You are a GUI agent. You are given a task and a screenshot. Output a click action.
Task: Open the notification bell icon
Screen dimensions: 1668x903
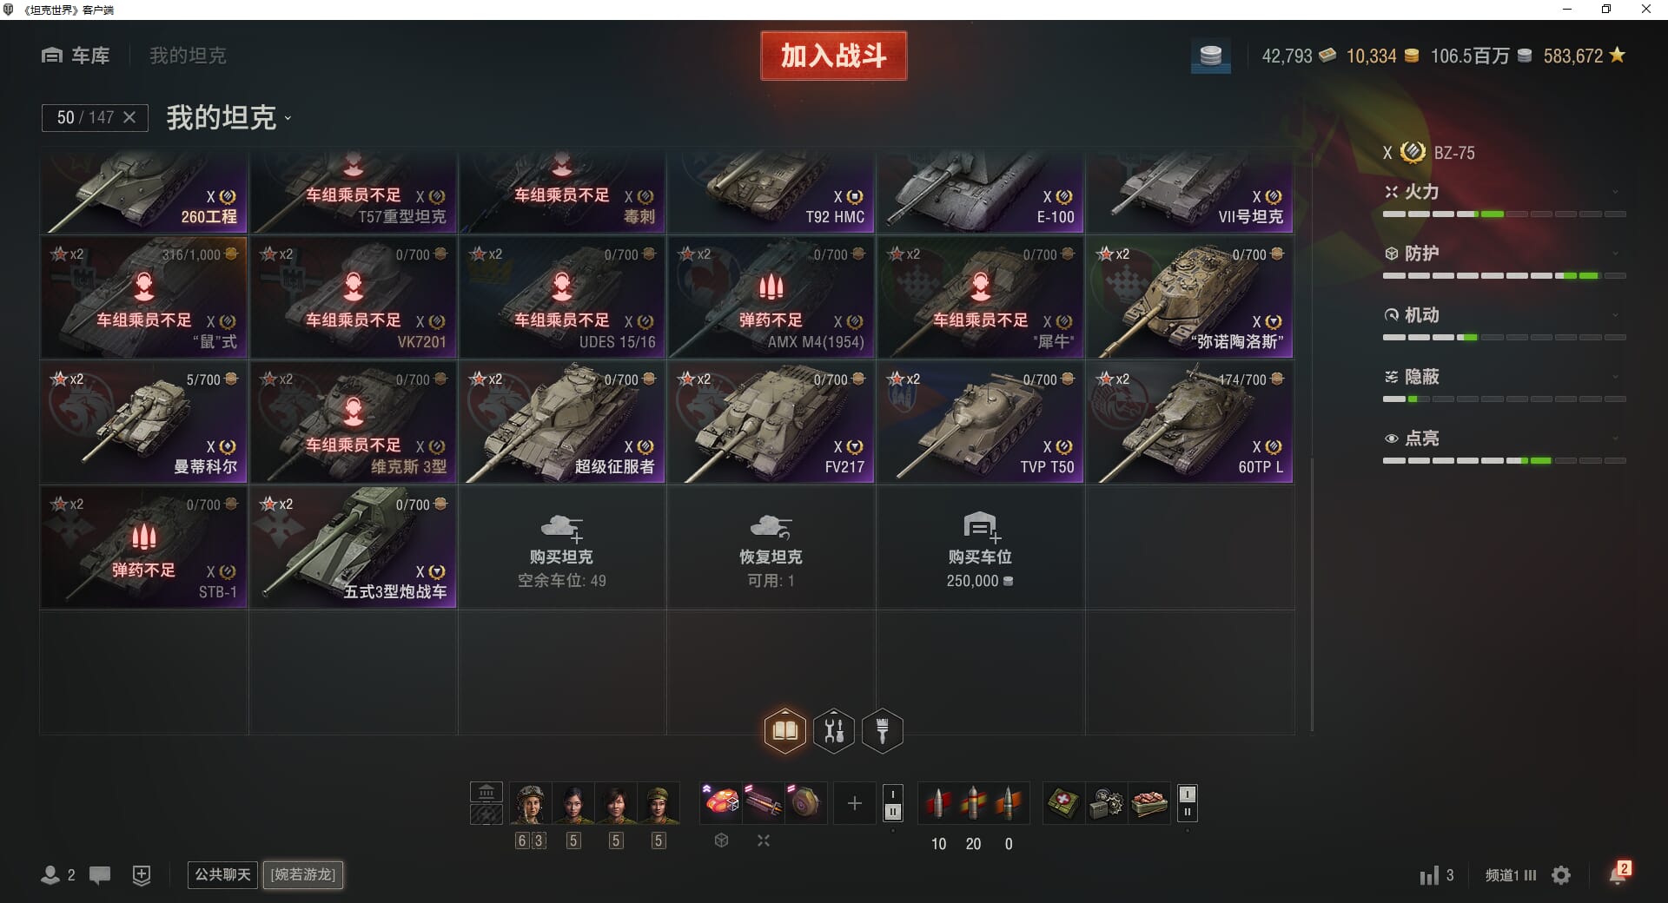[x=1618, y=873]
